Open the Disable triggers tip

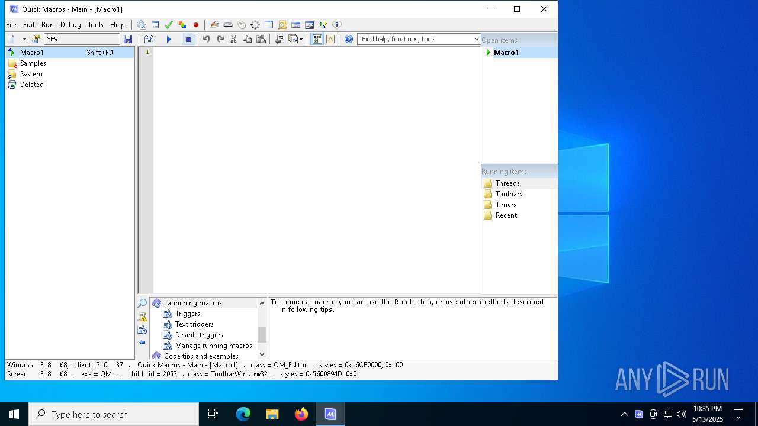point(199,335)
